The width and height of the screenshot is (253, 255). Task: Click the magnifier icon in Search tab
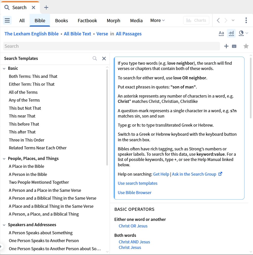(x=7, y=8)
